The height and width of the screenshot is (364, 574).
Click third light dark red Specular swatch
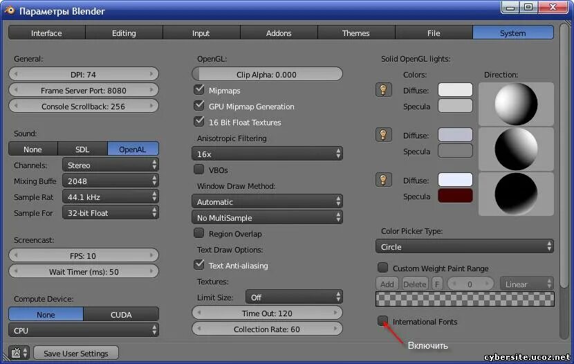[455, 196]
